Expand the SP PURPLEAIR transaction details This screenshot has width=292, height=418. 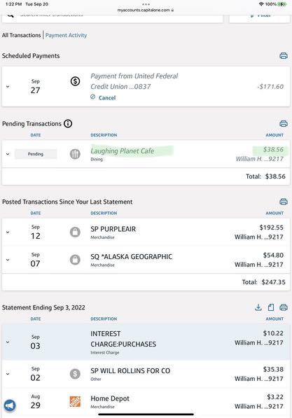coord(8,232)
